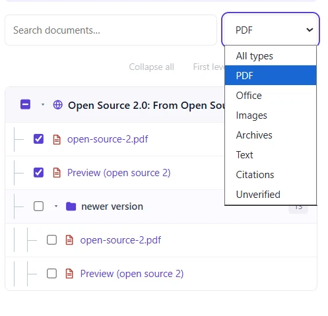Uncheck the first open-source-2.pdf checkbox
328x316 pixels.
pyautogui.click(x=38, y=139)
